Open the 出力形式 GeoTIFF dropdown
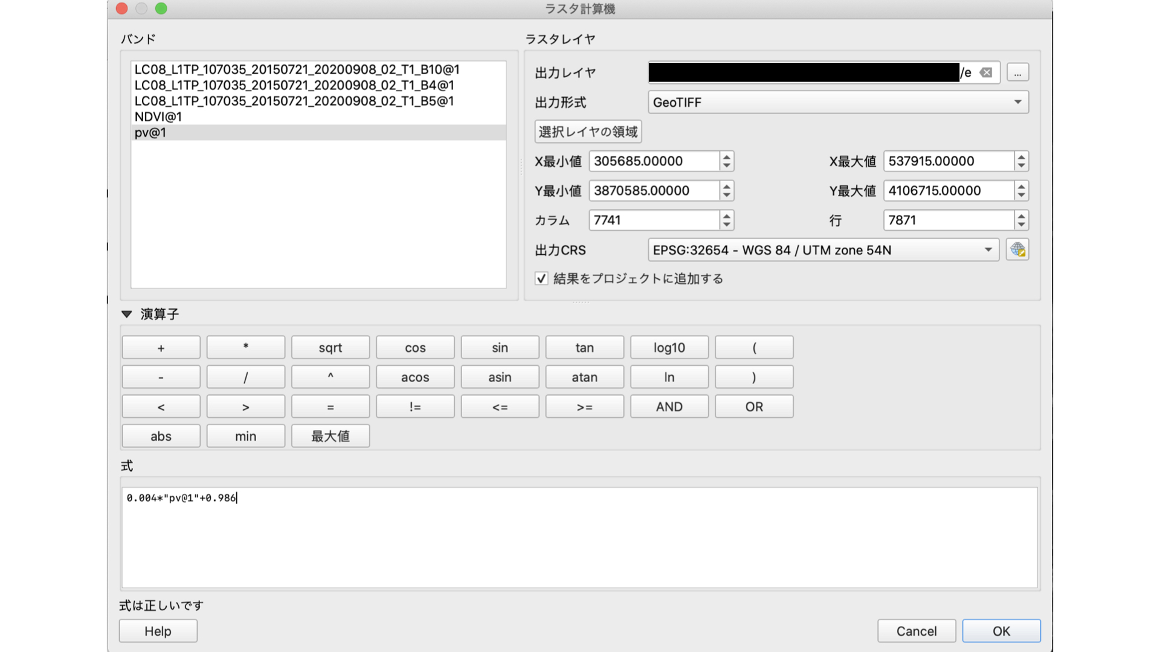This screenshot has height=652, width=1160. 838,102
